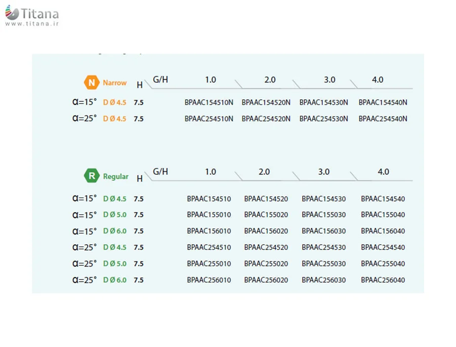Click the orange N hexagon icon

(91, 83)
